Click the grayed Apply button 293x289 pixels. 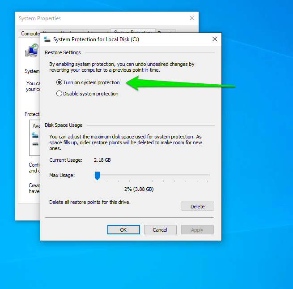click(197, 230)
